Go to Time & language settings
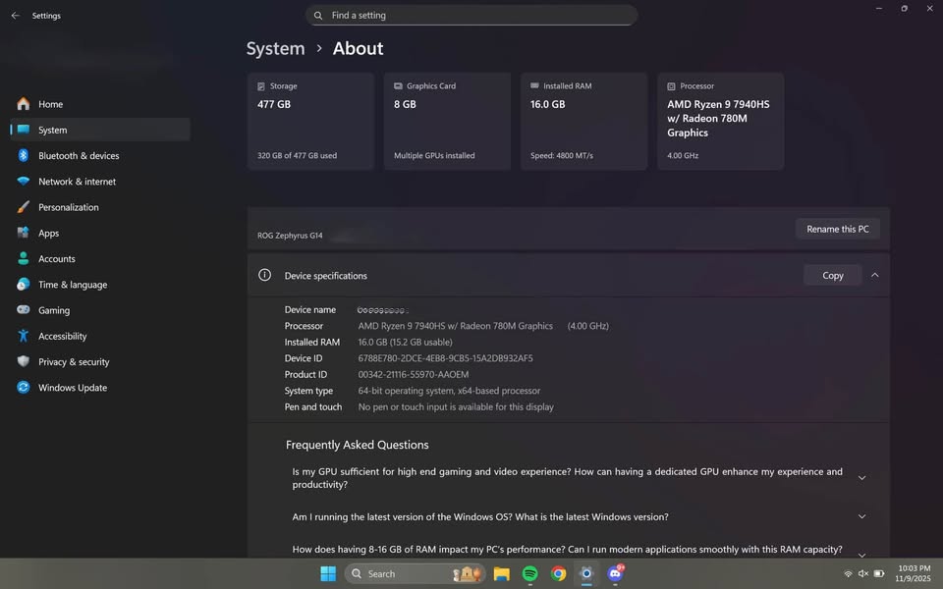This screenshot has width=943, height=589. point(73,285)
